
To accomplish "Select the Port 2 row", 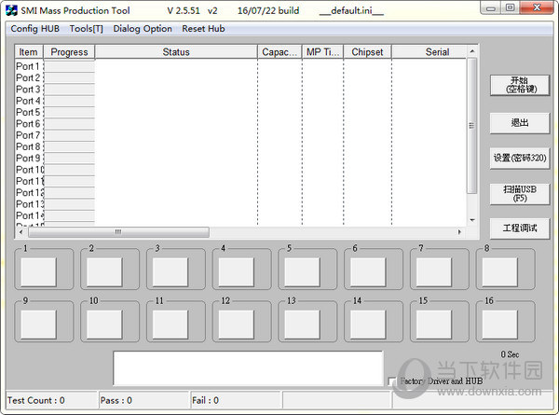I will [240, 77].
